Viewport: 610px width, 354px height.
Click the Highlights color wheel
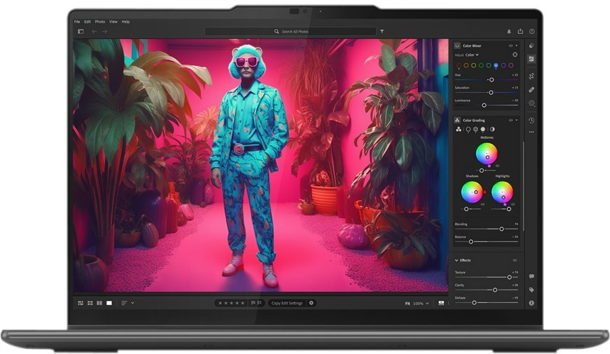pos(502,192)
